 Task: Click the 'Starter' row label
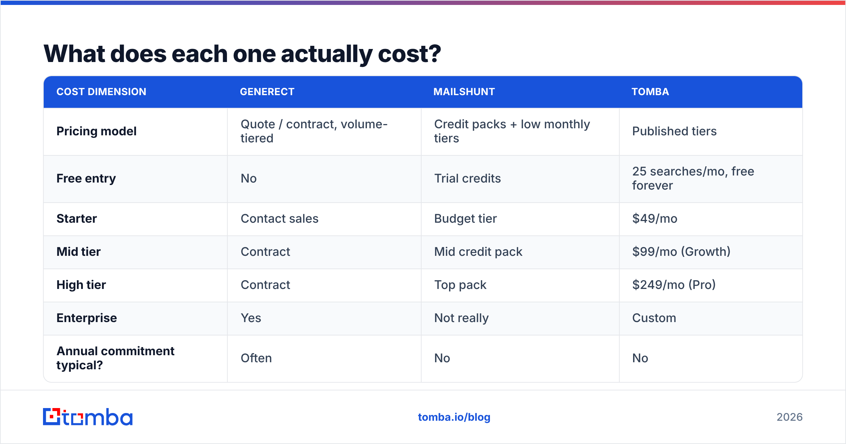[x=76, y=218]
